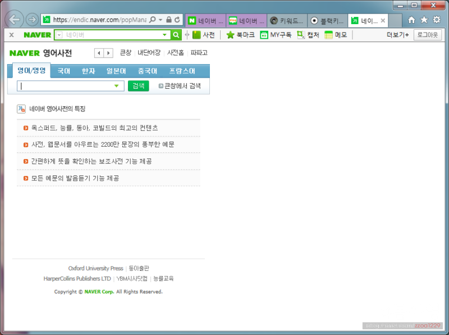Image resolution: width=449 pixels, height=335 pixels.
Task: Switch to the 한자 tab
Action: click(x=88, y=71)
